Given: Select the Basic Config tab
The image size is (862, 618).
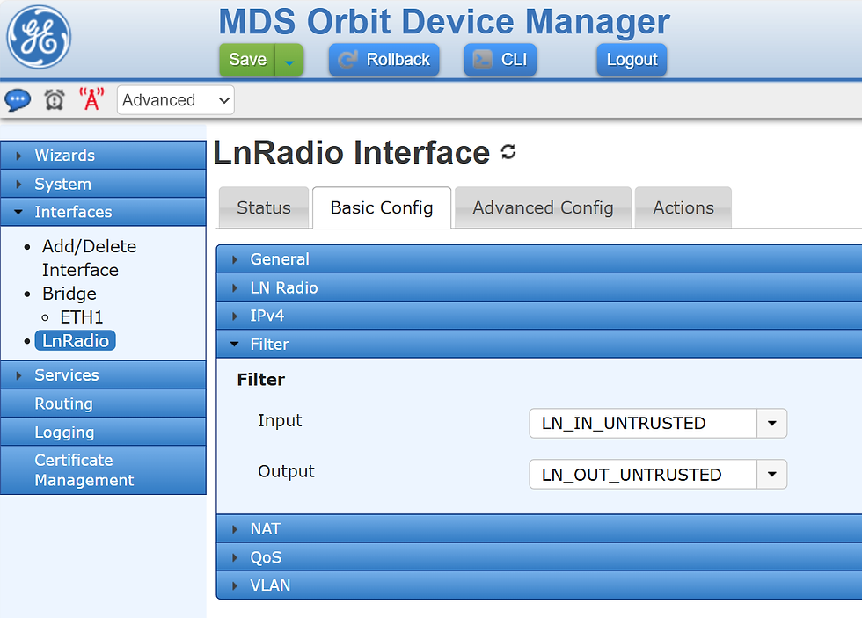Looking at the screenshot, I should point(382,207).
